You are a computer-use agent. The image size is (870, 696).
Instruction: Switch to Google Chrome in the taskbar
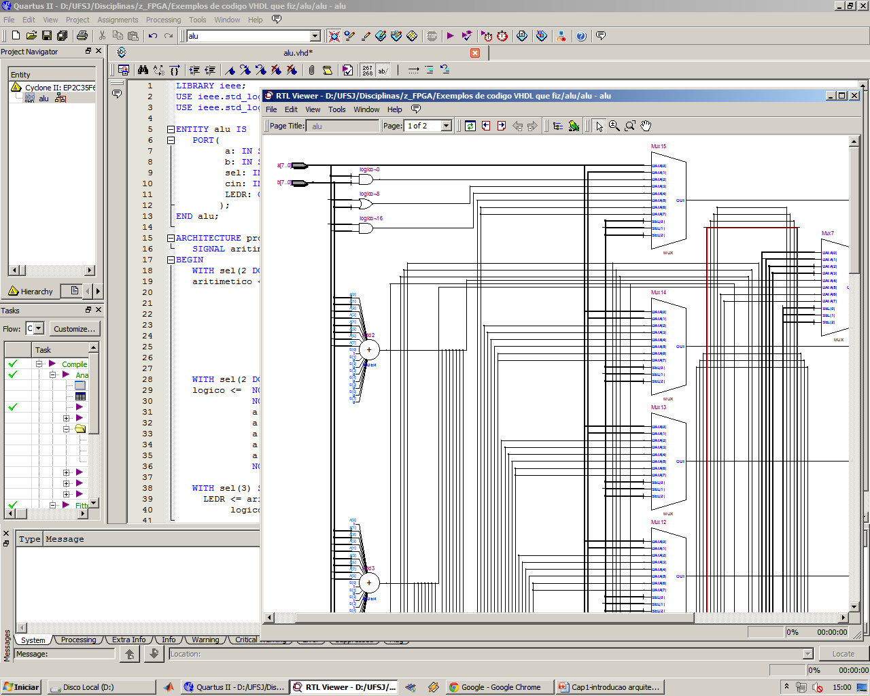click(x=499, y=687)
